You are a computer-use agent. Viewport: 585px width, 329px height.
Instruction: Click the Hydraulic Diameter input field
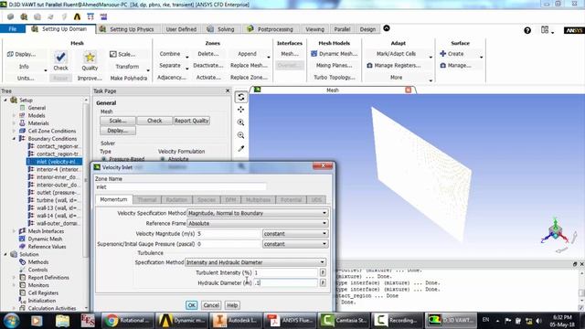pos(285,282)
